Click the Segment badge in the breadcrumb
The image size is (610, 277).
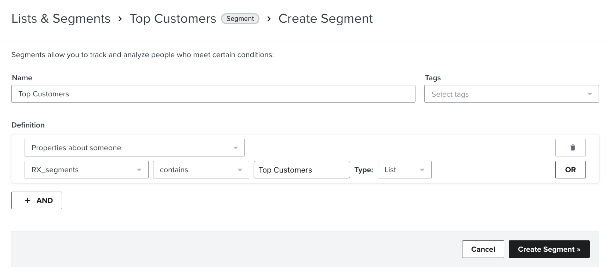coord(240,19)
